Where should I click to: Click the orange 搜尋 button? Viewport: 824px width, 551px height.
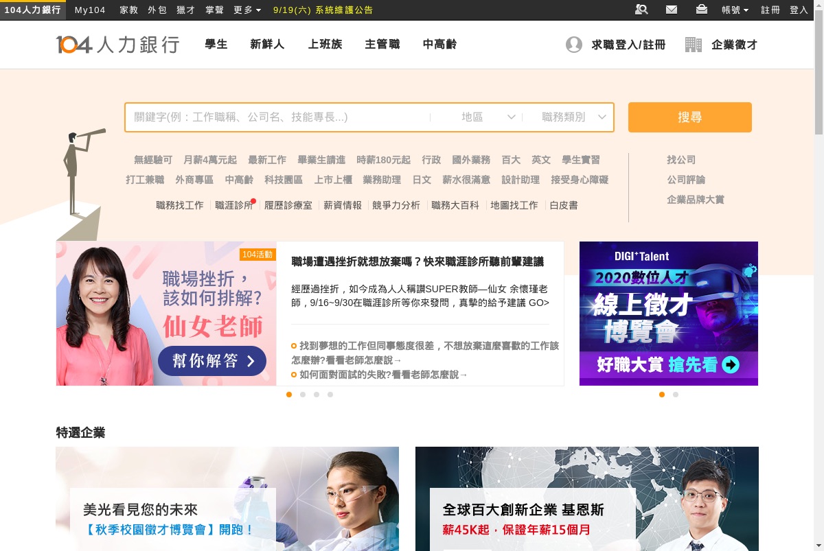click(x=690, y=117)
